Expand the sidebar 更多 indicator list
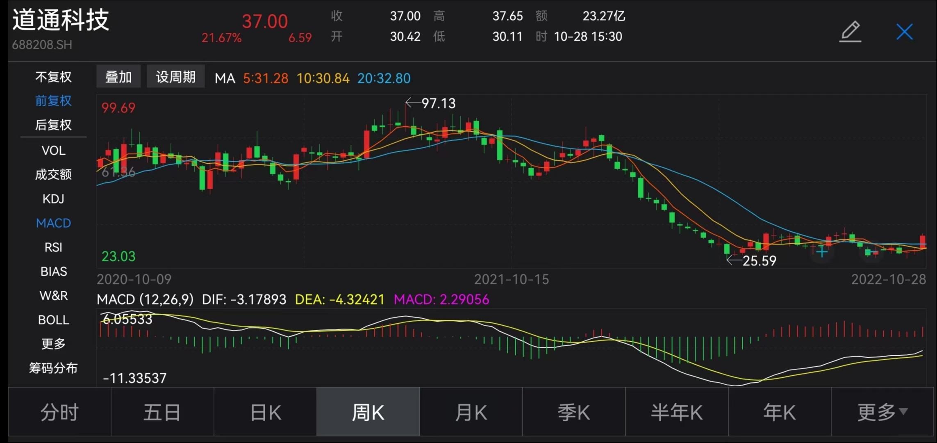Image resolution: width=937 pixels, height=443 pixels. (53, 344)
